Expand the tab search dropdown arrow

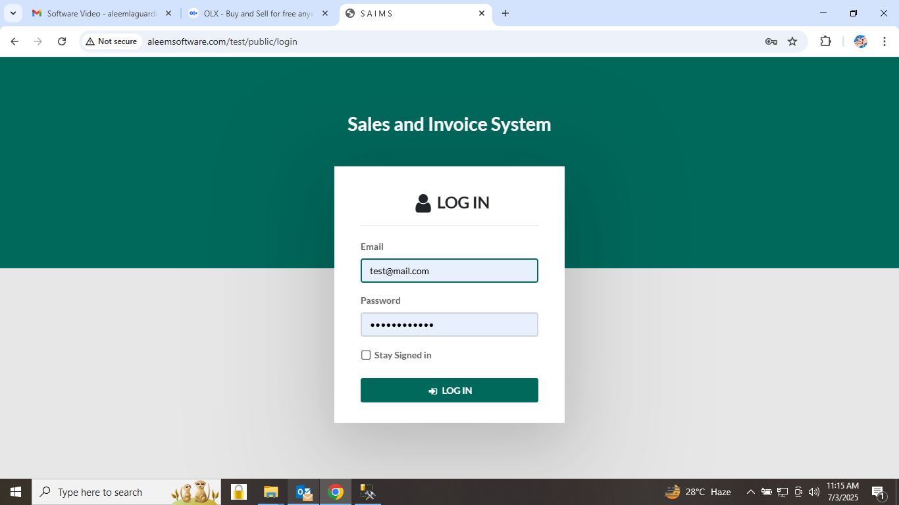tap(13, 13)
